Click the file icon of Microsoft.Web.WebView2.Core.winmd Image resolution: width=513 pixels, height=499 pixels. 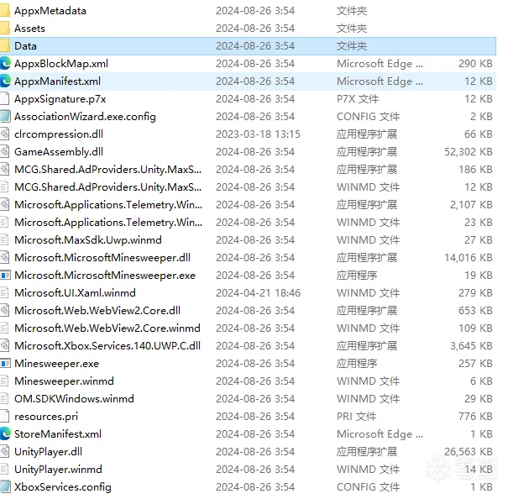coord(4,328)
